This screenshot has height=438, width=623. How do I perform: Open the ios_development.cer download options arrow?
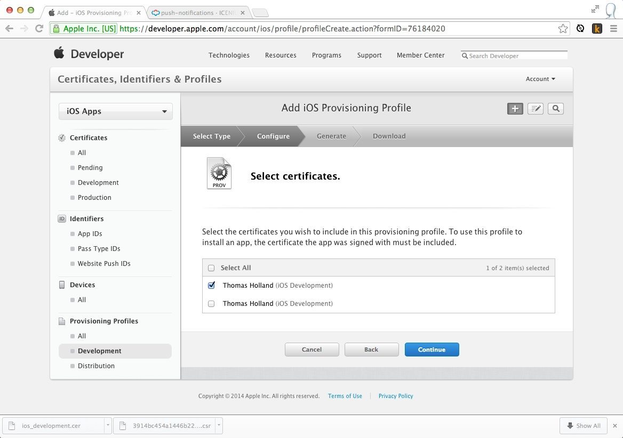pos(108,426)
